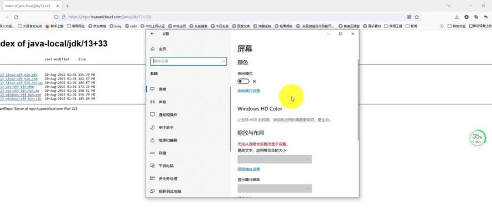Open the 今日头条 bookmark

point(220,26)
